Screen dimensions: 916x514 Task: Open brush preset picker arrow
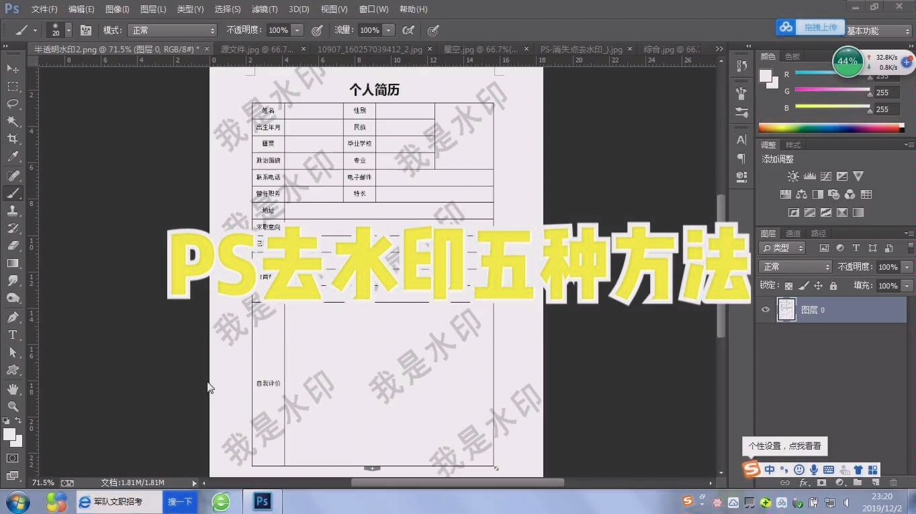68,30
